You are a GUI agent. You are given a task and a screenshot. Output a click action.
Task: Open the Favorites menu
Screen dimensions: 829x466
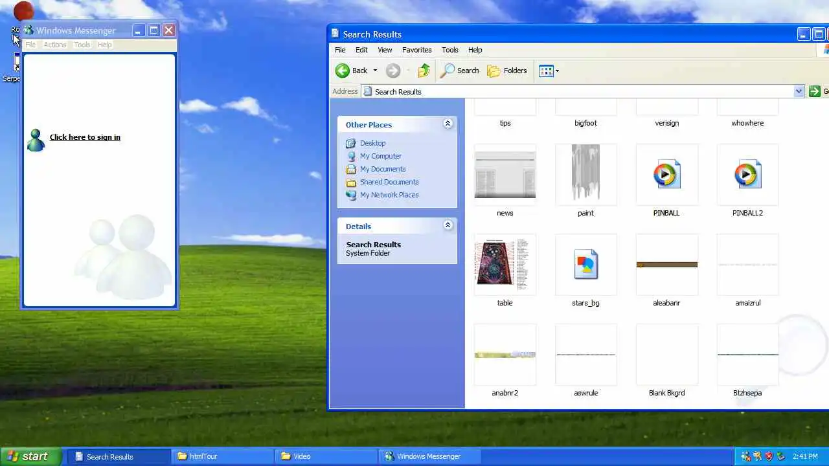coord(416,50)
